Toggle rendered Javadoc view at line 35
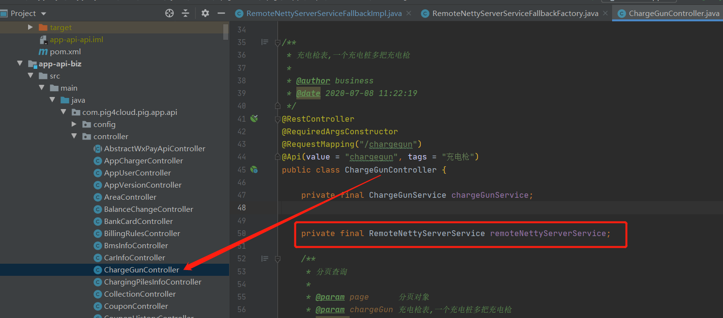Screen dimensions: 723x318 264,42
